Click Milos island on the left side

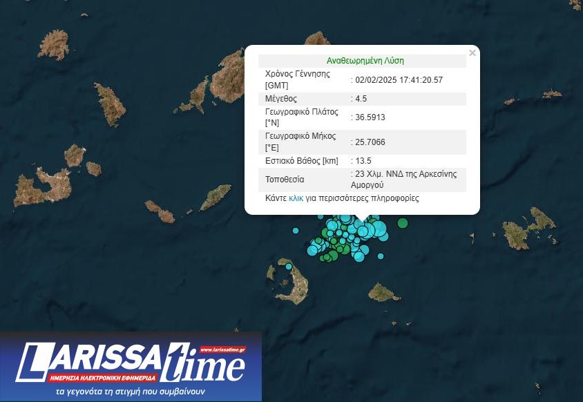[43, 186]
